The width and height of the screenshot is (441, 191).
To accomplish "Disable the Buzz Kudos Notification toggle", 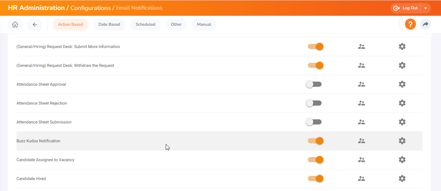I will pyautogui.click(x=315, y=141).
